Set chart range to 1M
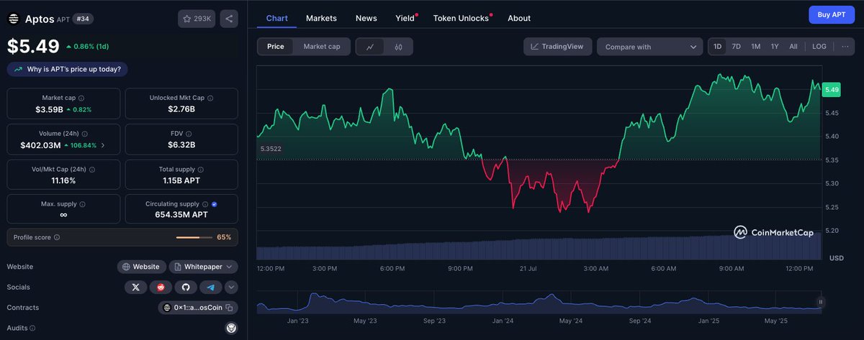 pos(755,47)
